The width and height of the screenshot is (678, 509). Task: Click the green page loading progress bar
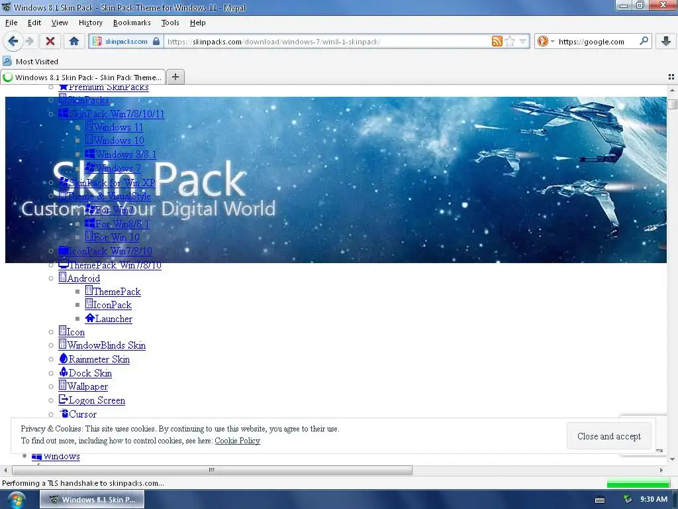(x=638, y=483)
